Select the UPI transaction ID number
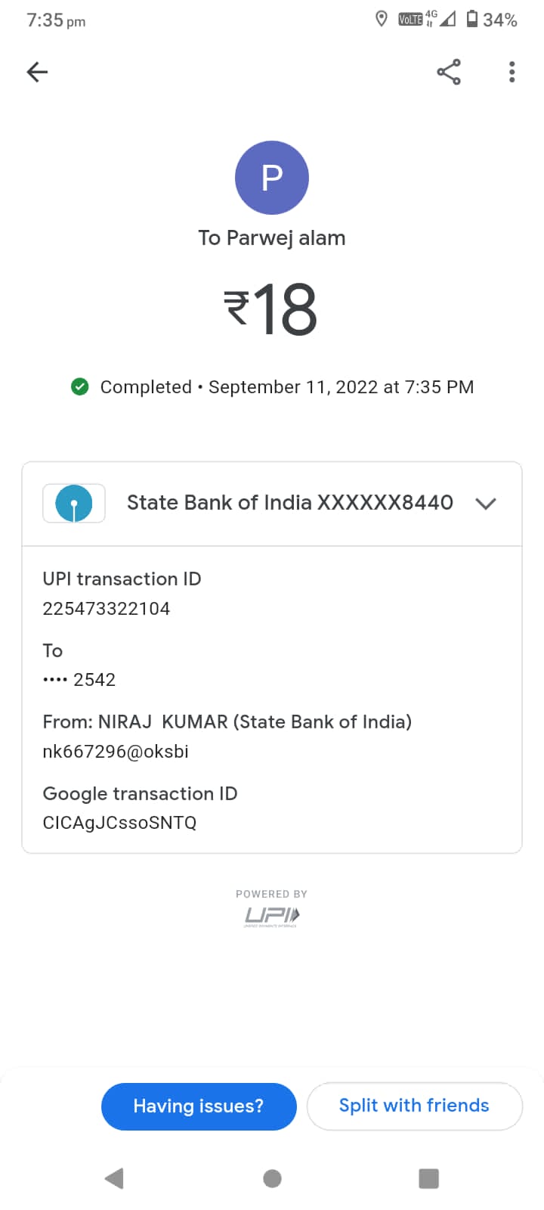The height and width of the screenshot is (1210, 544). click(107, 609)
